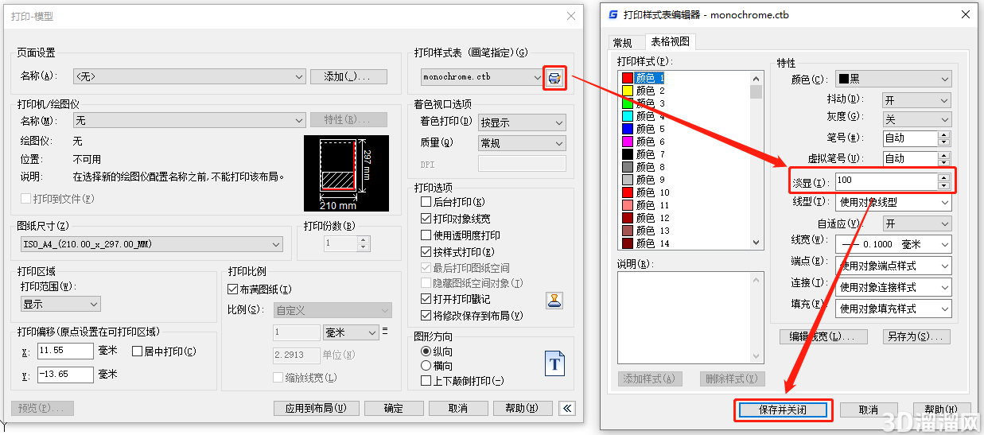Screen dimensions: 984x435
Task: Click 应用到布局 button
Action: pos(316,408)
